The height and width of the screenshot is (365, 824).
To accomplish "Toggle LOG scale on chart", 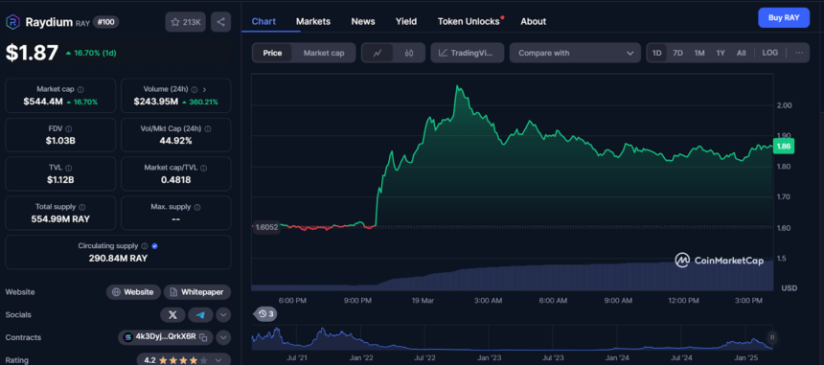I will [x=770, y=53].
